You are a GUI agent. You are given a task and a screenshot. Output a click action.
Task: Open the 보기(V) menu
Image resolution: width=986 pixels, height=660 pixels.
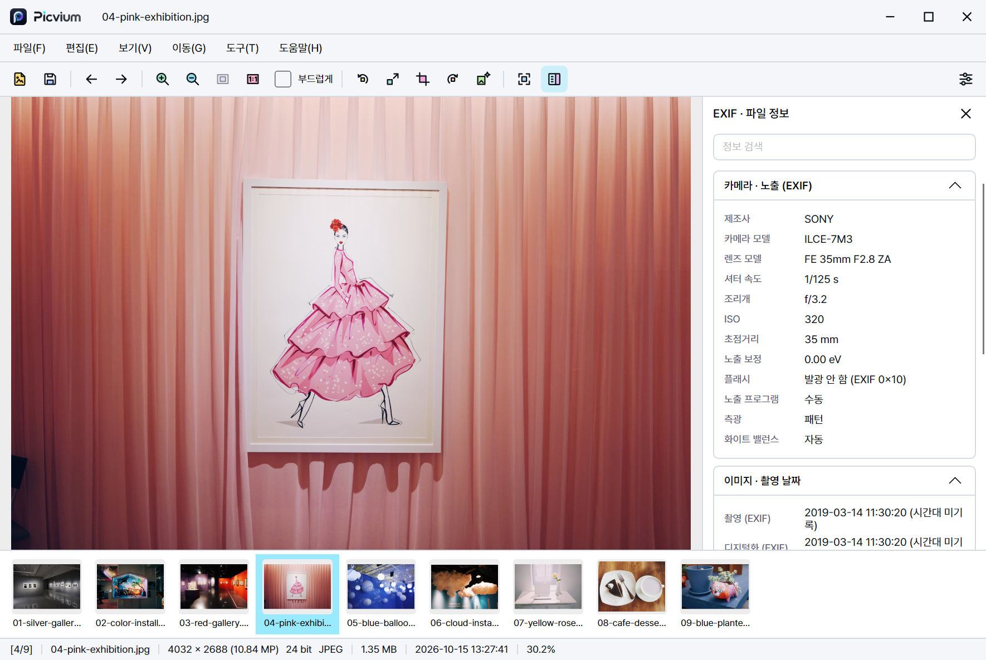tap(135, 48)
